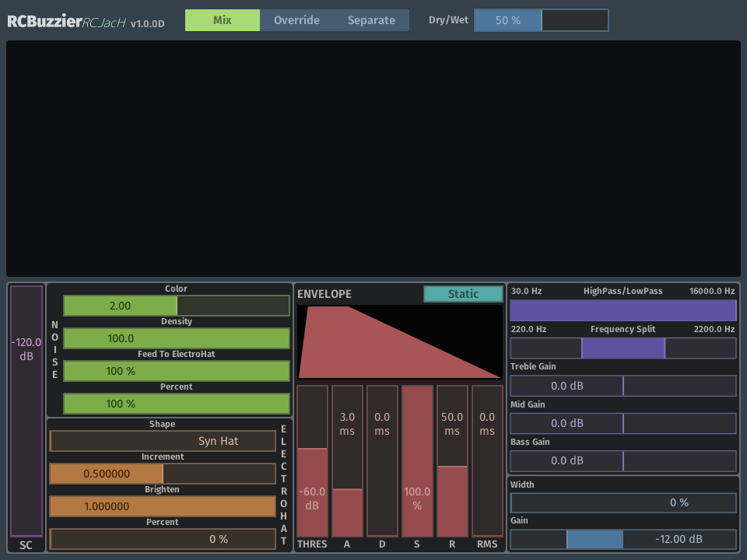The width and height of the screenshot is (747, 560).
Task: Click the ENVELOPE section title
Action: pos(324,294)
